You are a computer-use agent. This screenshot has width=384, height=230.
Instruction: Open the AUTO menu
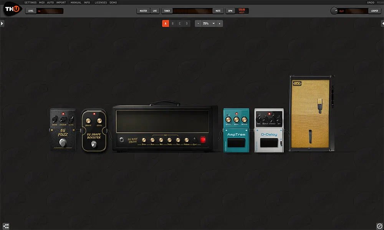click(50, 2)
